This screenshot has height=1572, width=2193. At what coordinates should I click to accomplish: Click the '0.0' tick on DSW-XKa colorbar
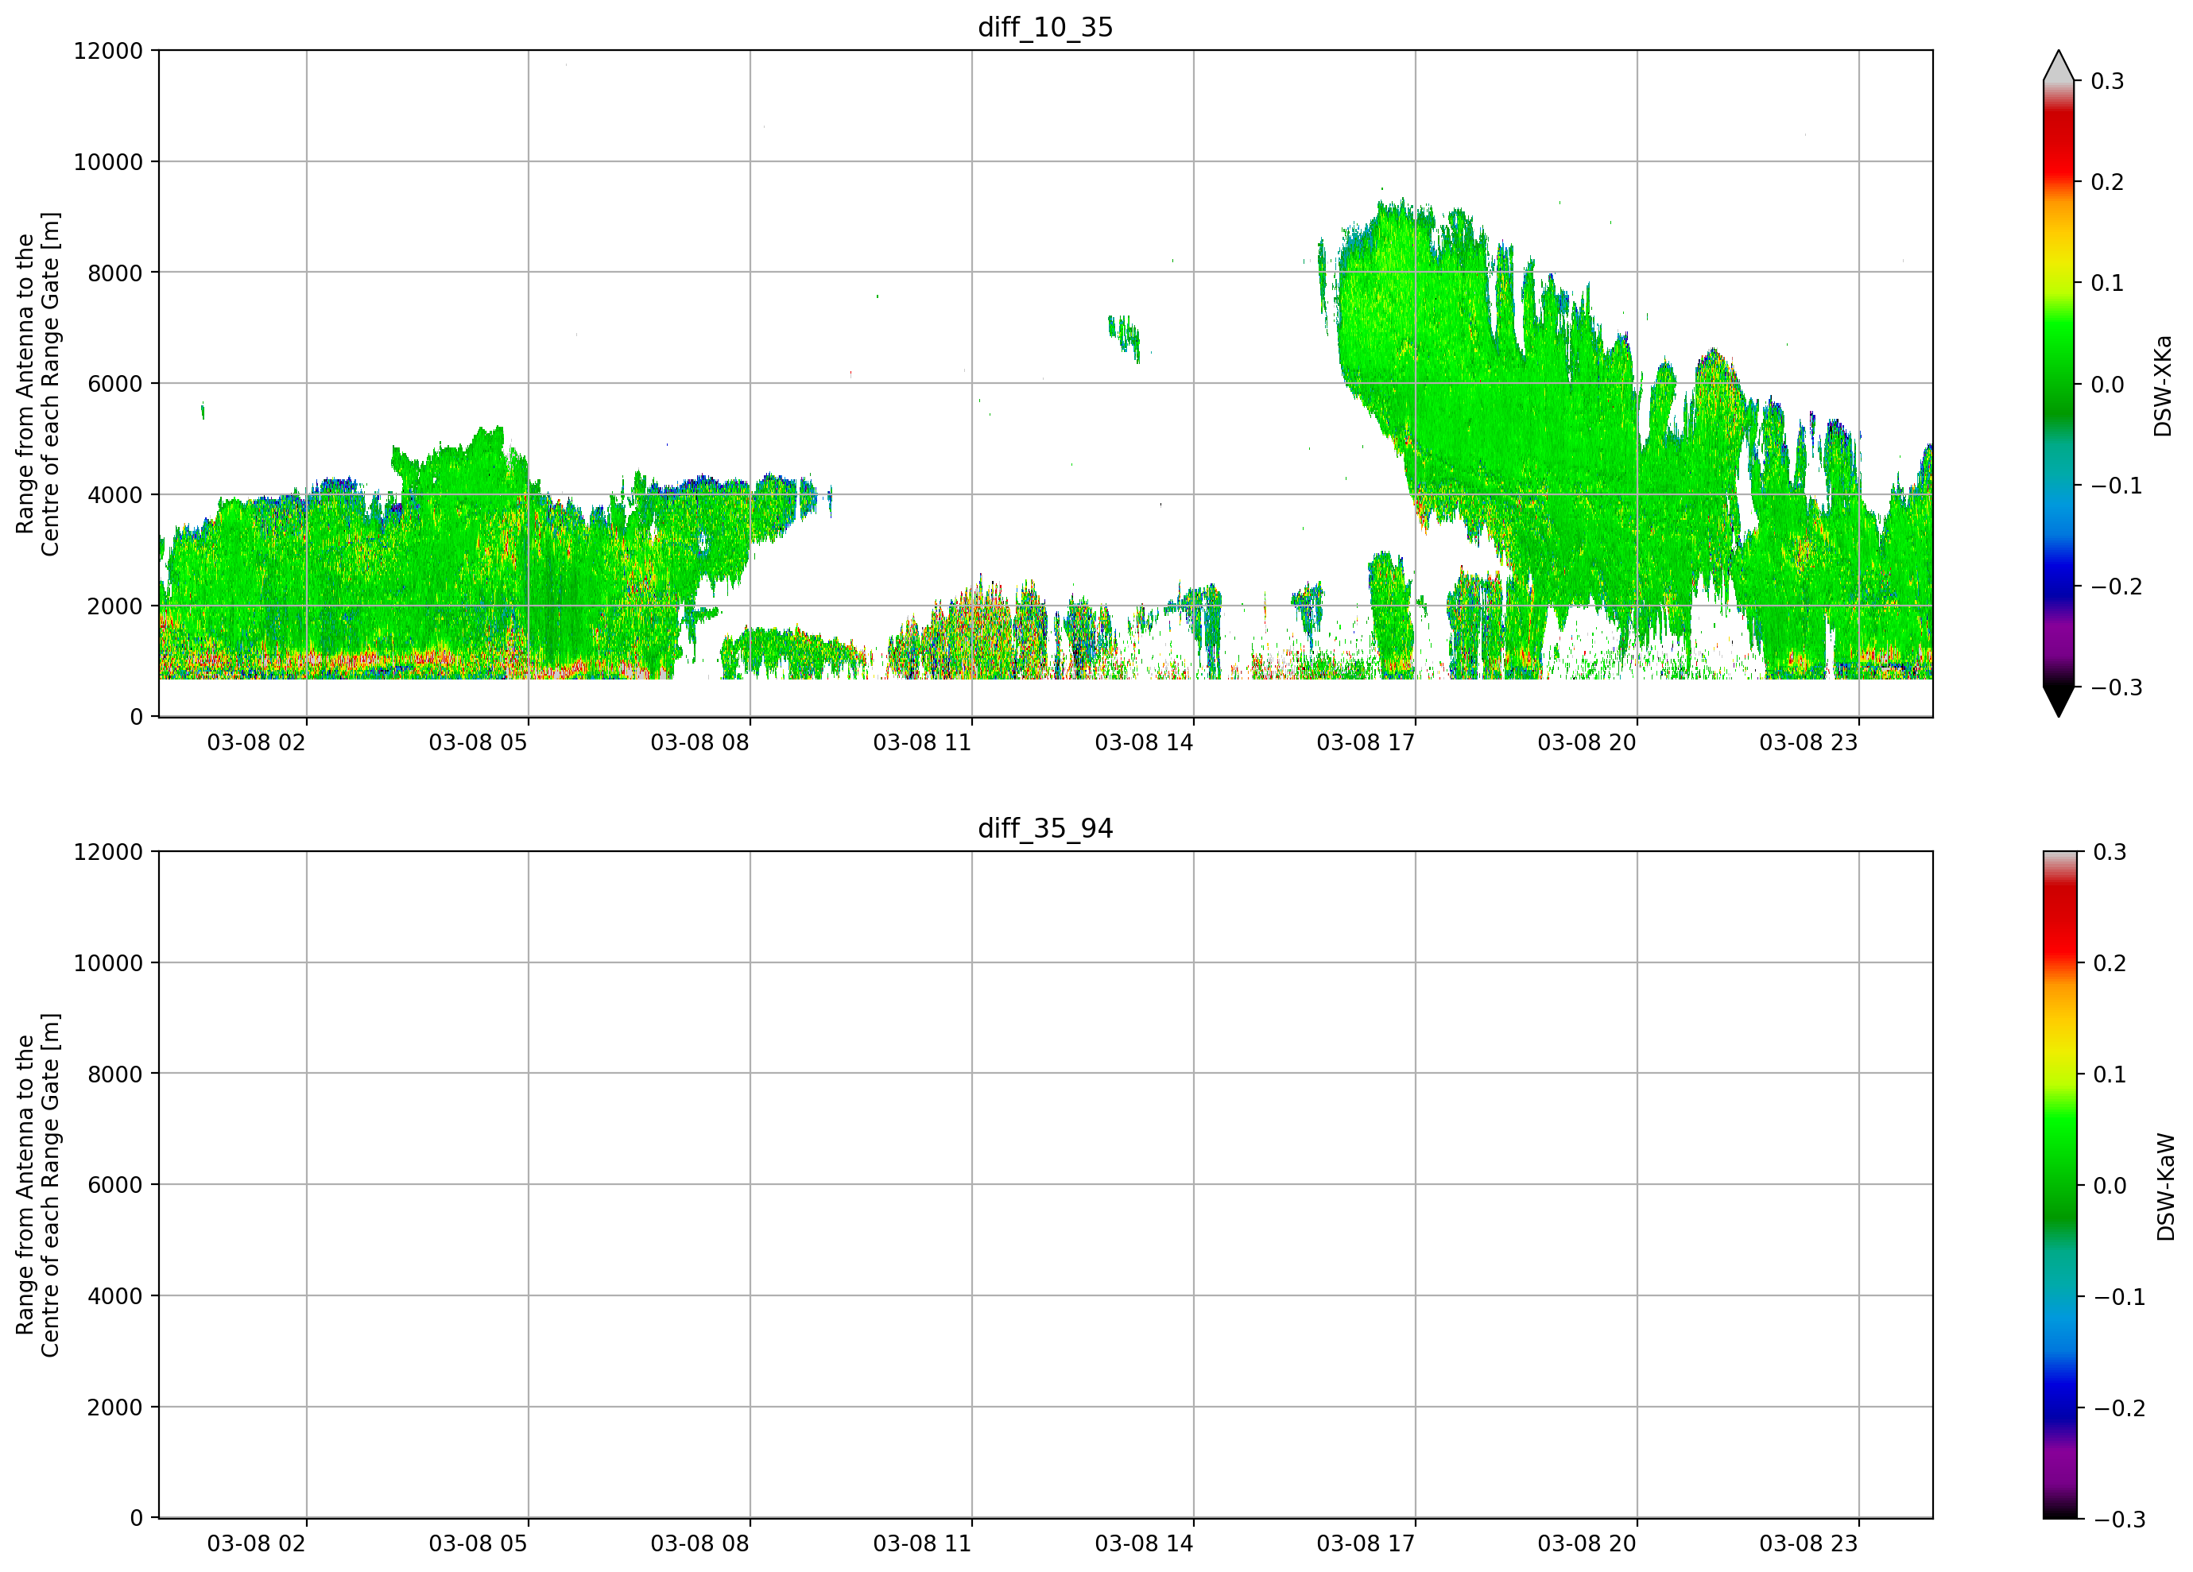tap(2108, 385)
